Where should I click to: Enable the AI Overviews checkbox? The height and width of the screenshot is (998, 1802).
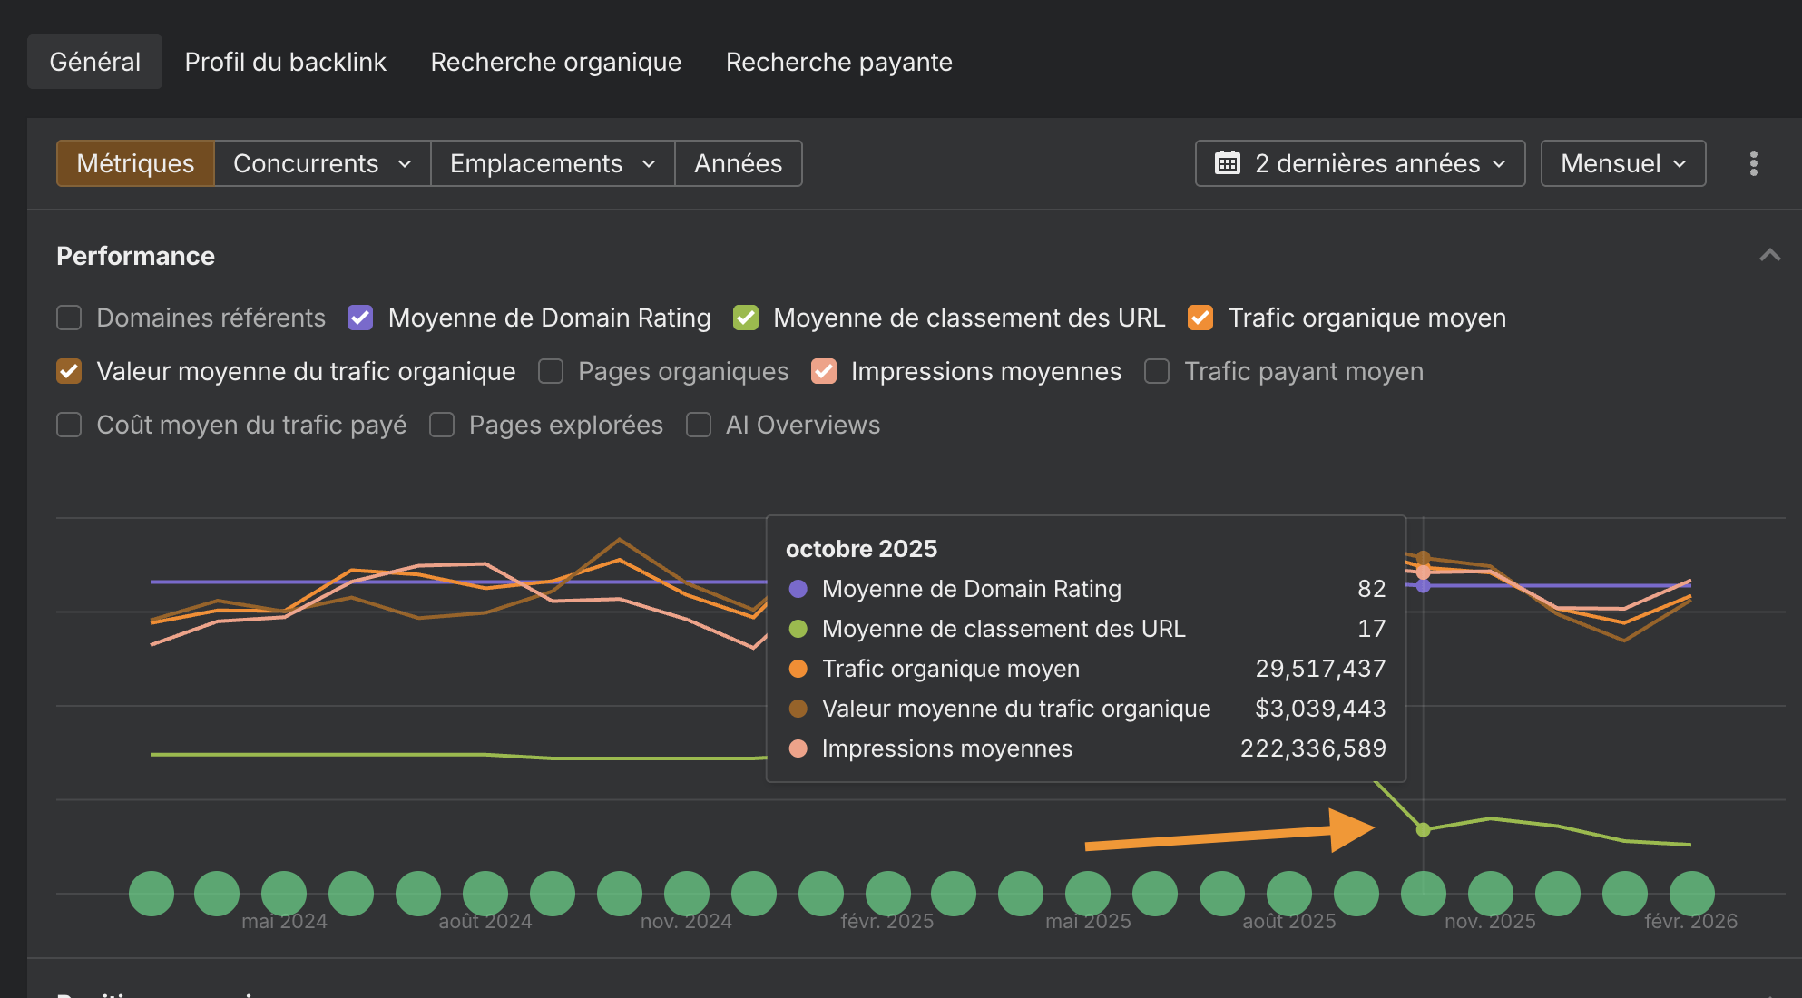[699, 425]
